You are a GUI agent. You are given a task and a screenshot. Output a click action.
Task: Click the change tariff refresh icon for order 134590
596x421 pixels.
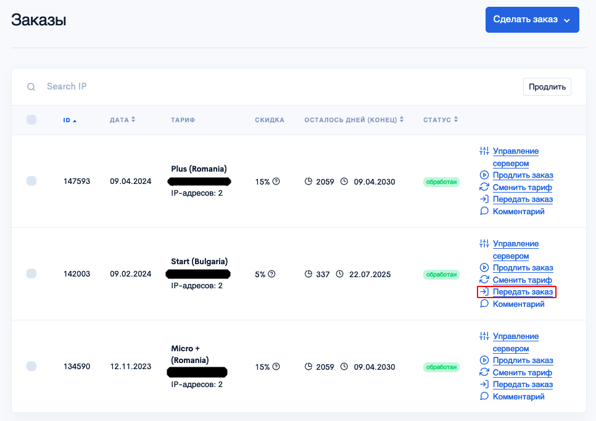(x=484, y=372)
